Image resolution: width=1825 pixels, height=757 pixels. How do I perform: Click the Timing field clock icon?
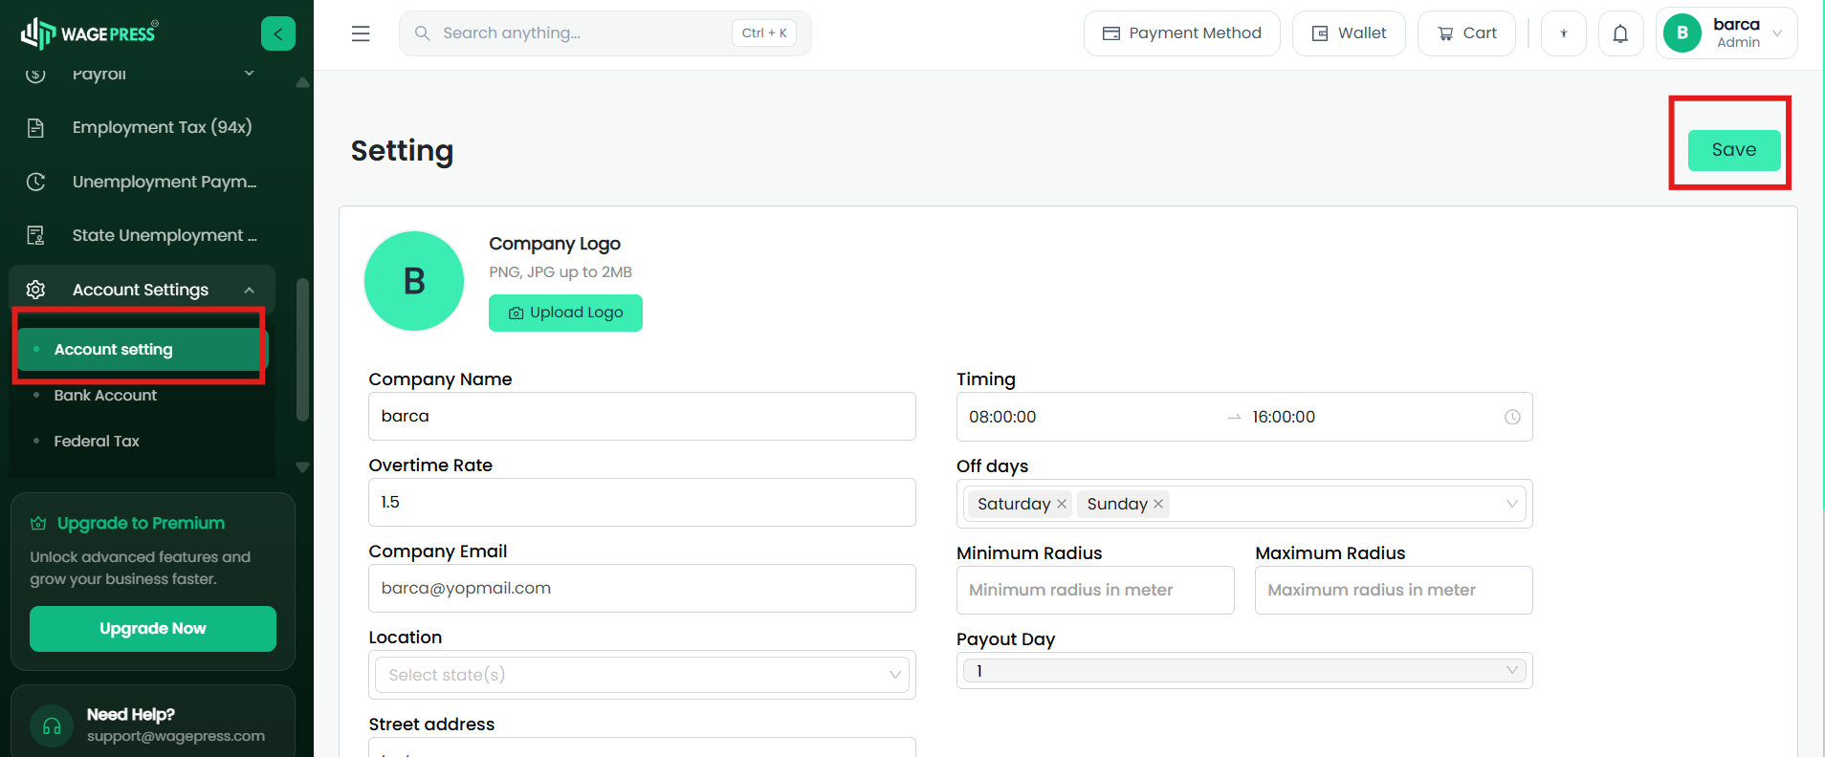(1512, 417)
